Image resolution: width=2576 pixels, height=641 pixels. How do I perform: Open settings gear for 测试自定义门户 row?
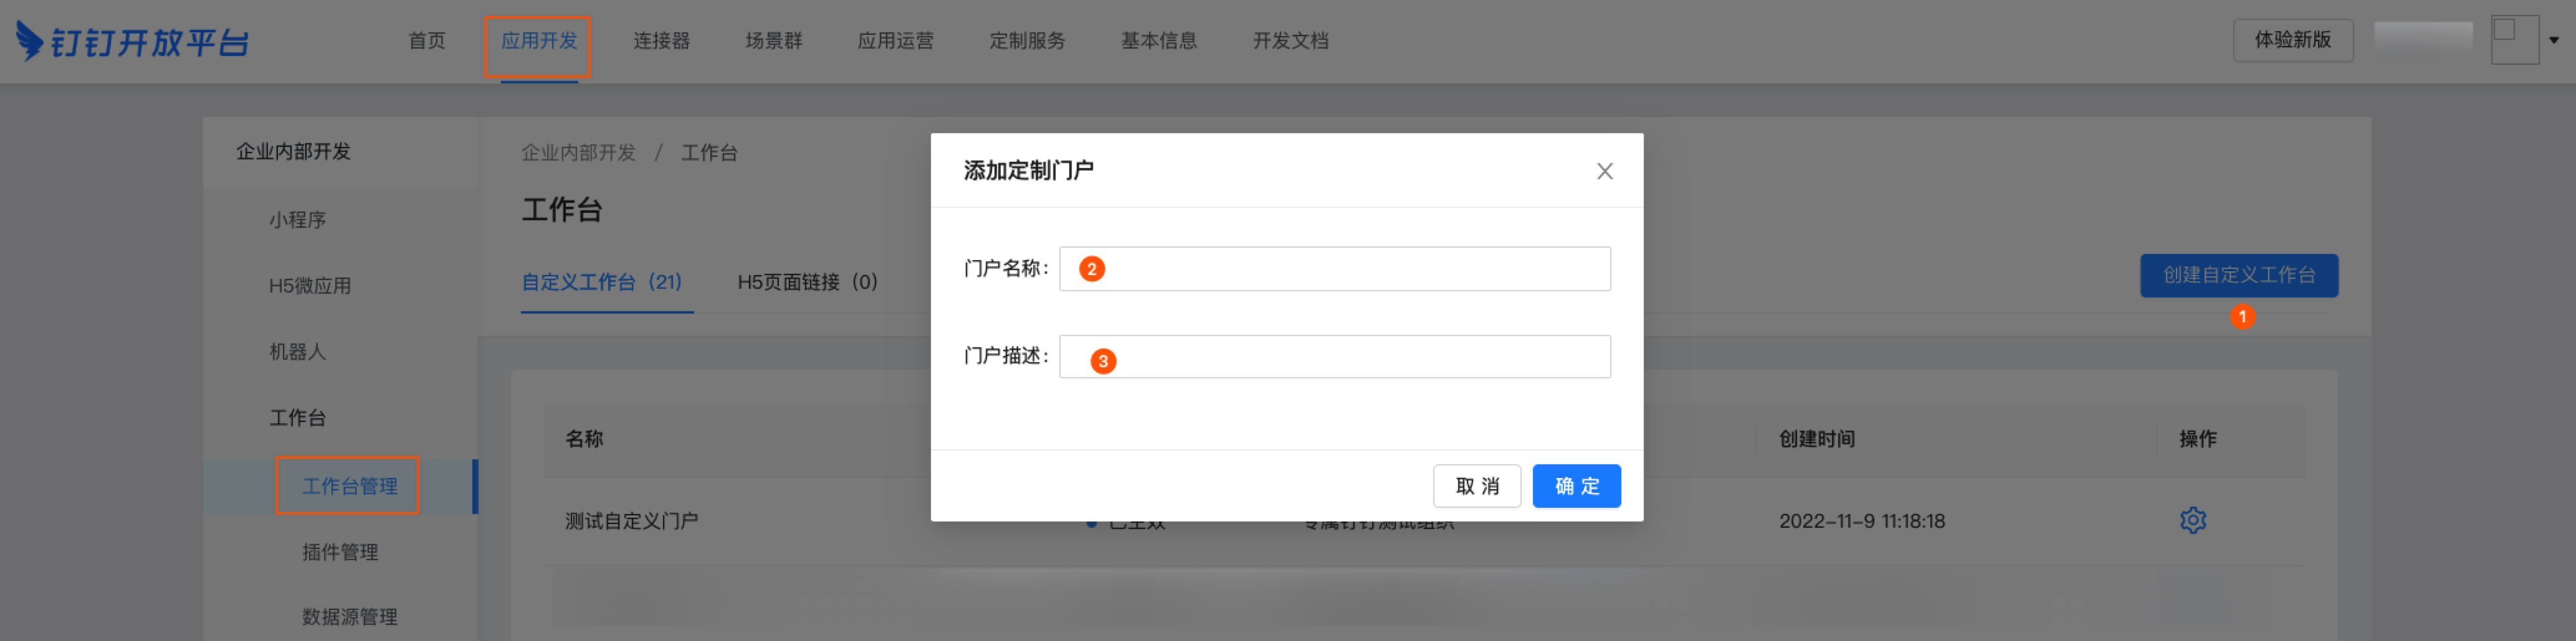click(x=2192, y=520)
